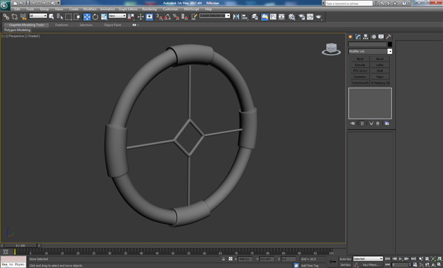
Task: Open the Modify command panel tab
Action: (x=358, y=37)
